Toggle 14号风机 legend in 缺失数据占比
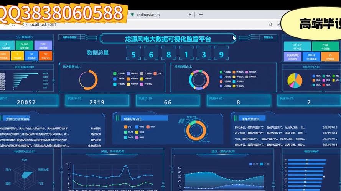This screenshot has height=191, width=341. (132, 73)
